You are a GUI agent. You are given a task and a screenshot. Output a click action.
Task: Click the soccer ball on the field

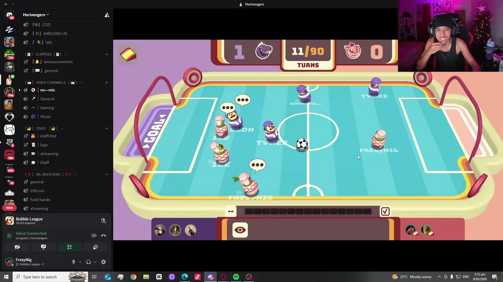pos(302,144)
